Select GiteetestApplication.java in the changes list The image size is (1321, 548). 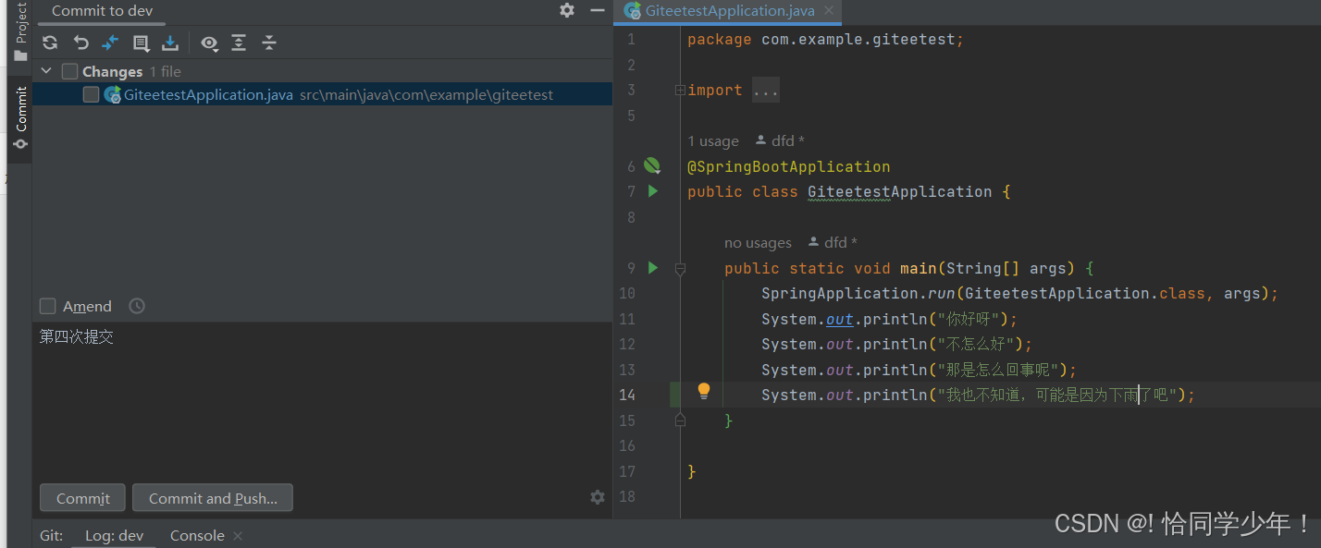coord(322,94)
